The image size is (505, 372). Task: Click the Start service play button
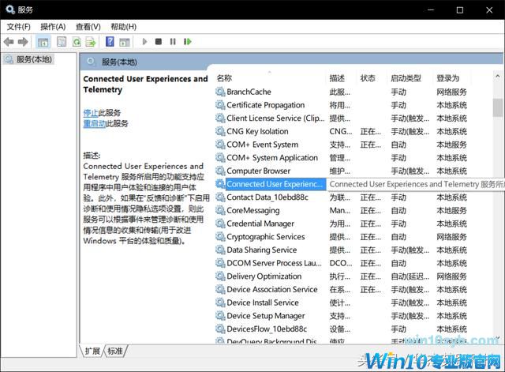click(x=144, y=42)
